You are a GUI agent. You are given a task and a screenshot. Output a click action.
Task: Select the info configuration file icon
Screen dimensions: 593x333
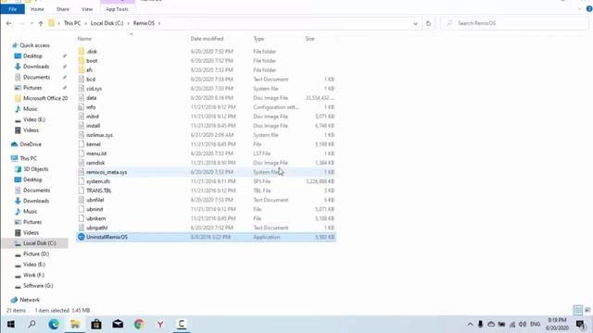click(x=81, y=107)
